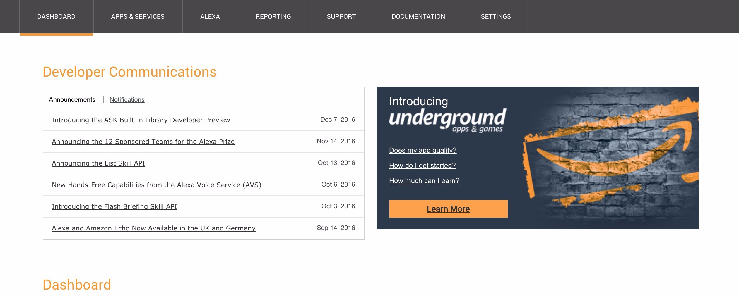Select the Reporting menu item
739x298 pixels.
[273, 17]
